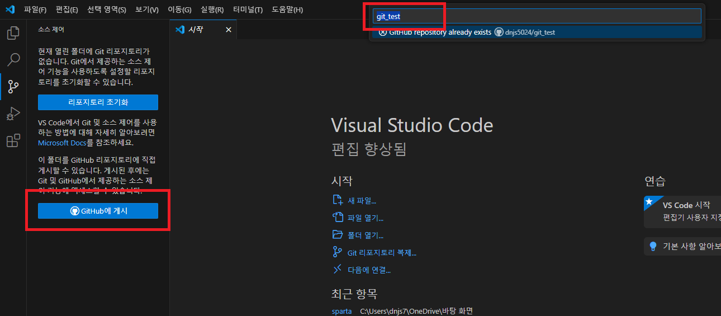Click the 연습 heading
This screenshot has height=316, width=721.
point(655,181)
